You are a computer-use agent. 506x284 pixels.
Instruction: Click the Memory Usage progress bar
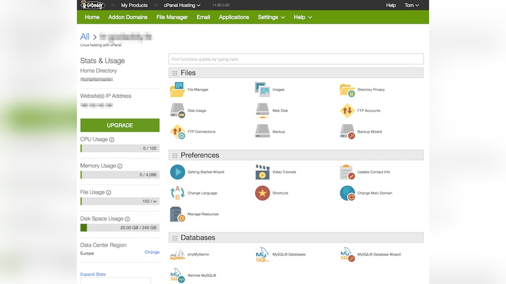pyautogui.click(x=120, y=175)
